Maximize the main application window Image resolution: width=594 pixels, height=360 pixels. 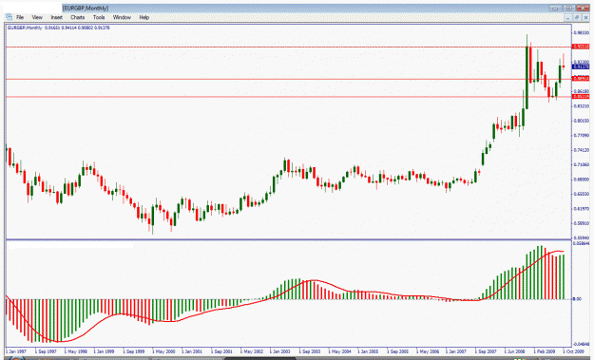[x=569, y=8]
